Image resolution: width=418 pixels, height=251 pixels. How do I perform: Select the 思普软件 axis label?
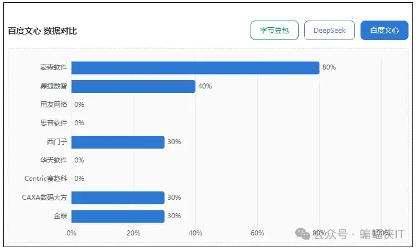(x=54, y=123)
